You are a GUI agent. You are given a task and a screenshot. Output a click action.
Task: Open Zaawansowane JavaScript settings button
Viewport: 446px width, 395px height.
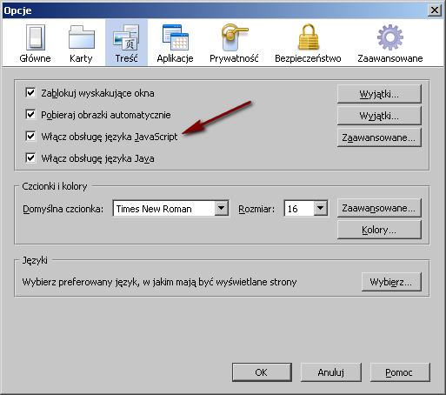(x=379, y=137)
